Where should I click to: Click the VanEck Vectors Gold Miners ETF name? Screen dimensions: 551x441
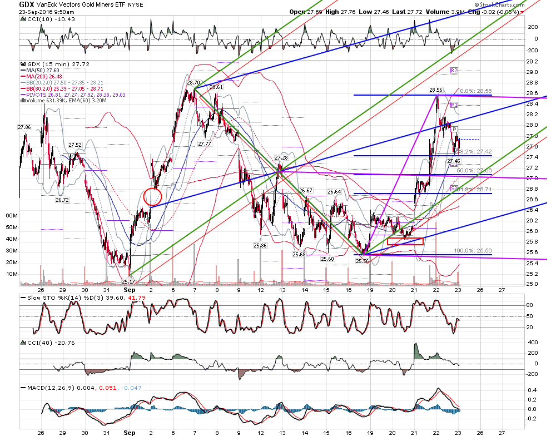tap(81, 5)
